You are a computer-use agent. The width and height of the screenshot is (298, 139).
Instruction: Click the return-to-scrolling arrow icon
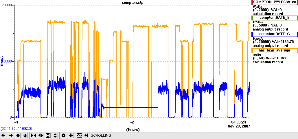[87, 136]
